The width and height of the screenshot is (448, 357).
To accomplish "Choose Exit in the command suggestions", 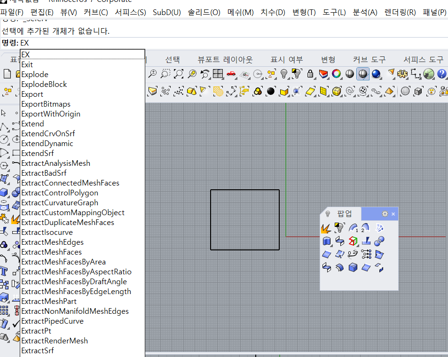I will tap(83, 64).
